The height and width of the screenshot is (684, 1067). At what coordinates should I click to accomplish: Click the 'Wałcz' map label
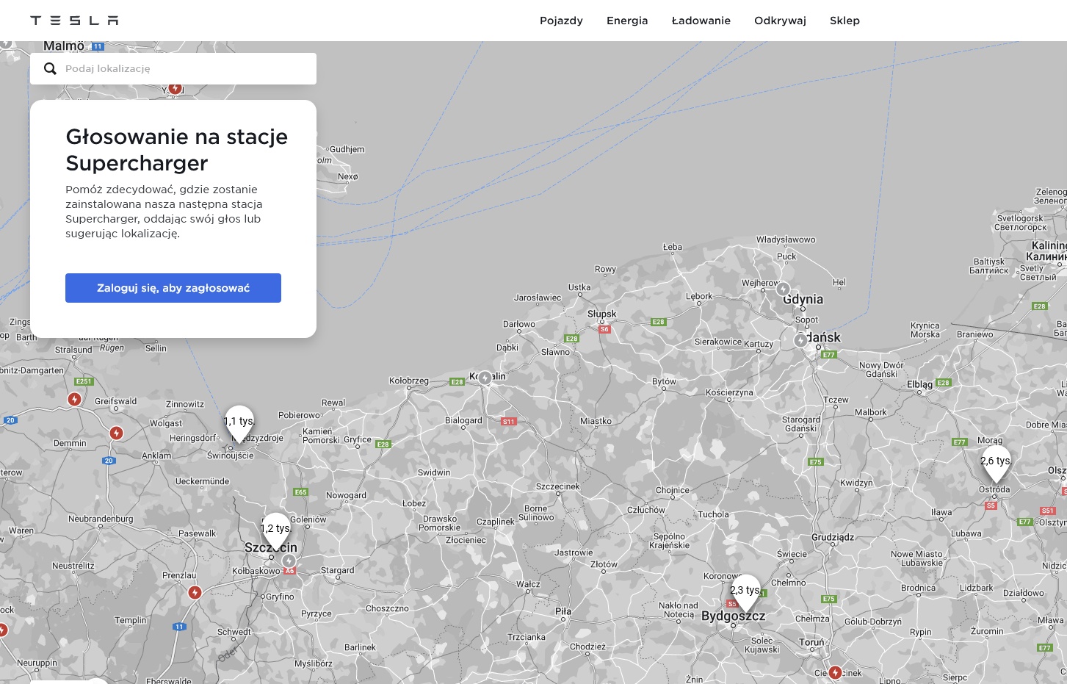tap(528, 584)
